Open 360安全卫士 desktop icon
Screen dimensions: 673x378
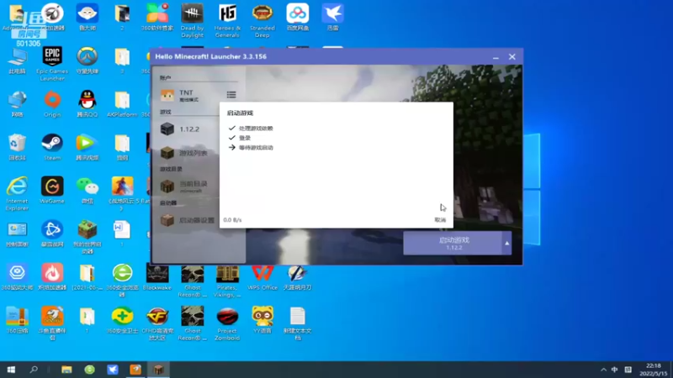tap(122, 320)
